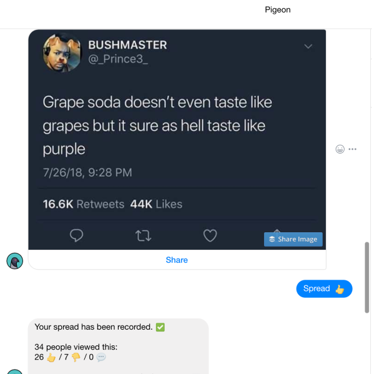Viewport: 372px width, 374px height.
Task: Click the Pigeon conversation title
Action: tap(278, 10)
